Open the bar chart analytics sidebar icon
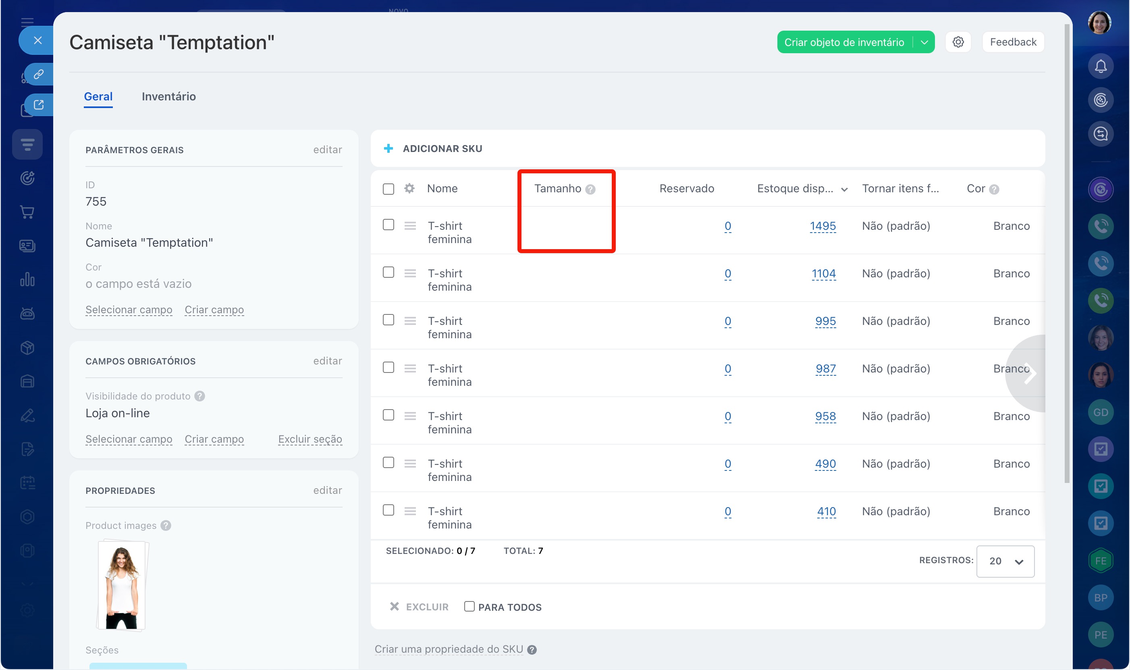1130x670 pixels. click(x=27, y=279)
